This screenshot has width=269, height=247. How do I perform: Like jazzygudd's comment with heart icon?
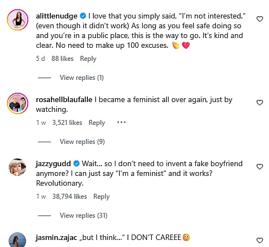pos(260,167)
